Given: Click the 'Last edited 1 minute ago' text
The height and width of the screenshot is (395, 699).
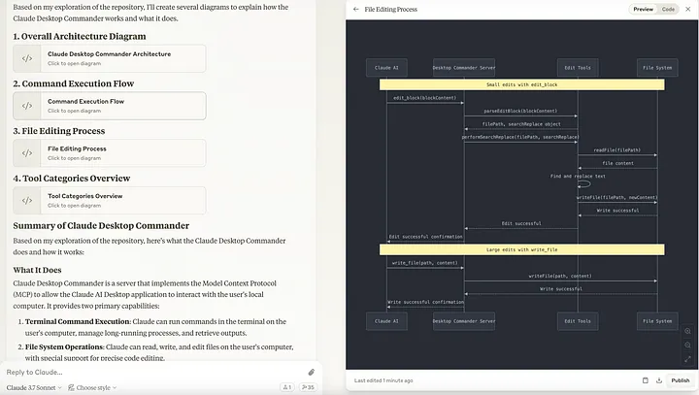Looking at the screenshot, I should pyautogui.click(x=383, y=380).
